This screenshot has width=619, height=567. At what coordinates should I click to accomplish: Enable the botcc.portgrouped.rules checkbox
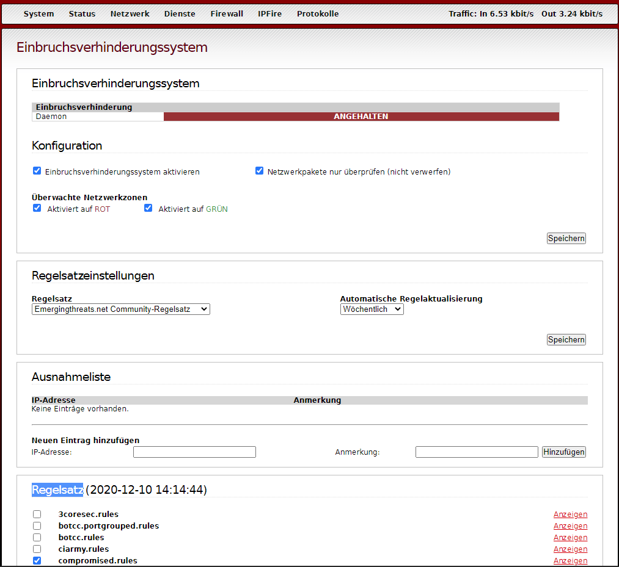(37, 525)
